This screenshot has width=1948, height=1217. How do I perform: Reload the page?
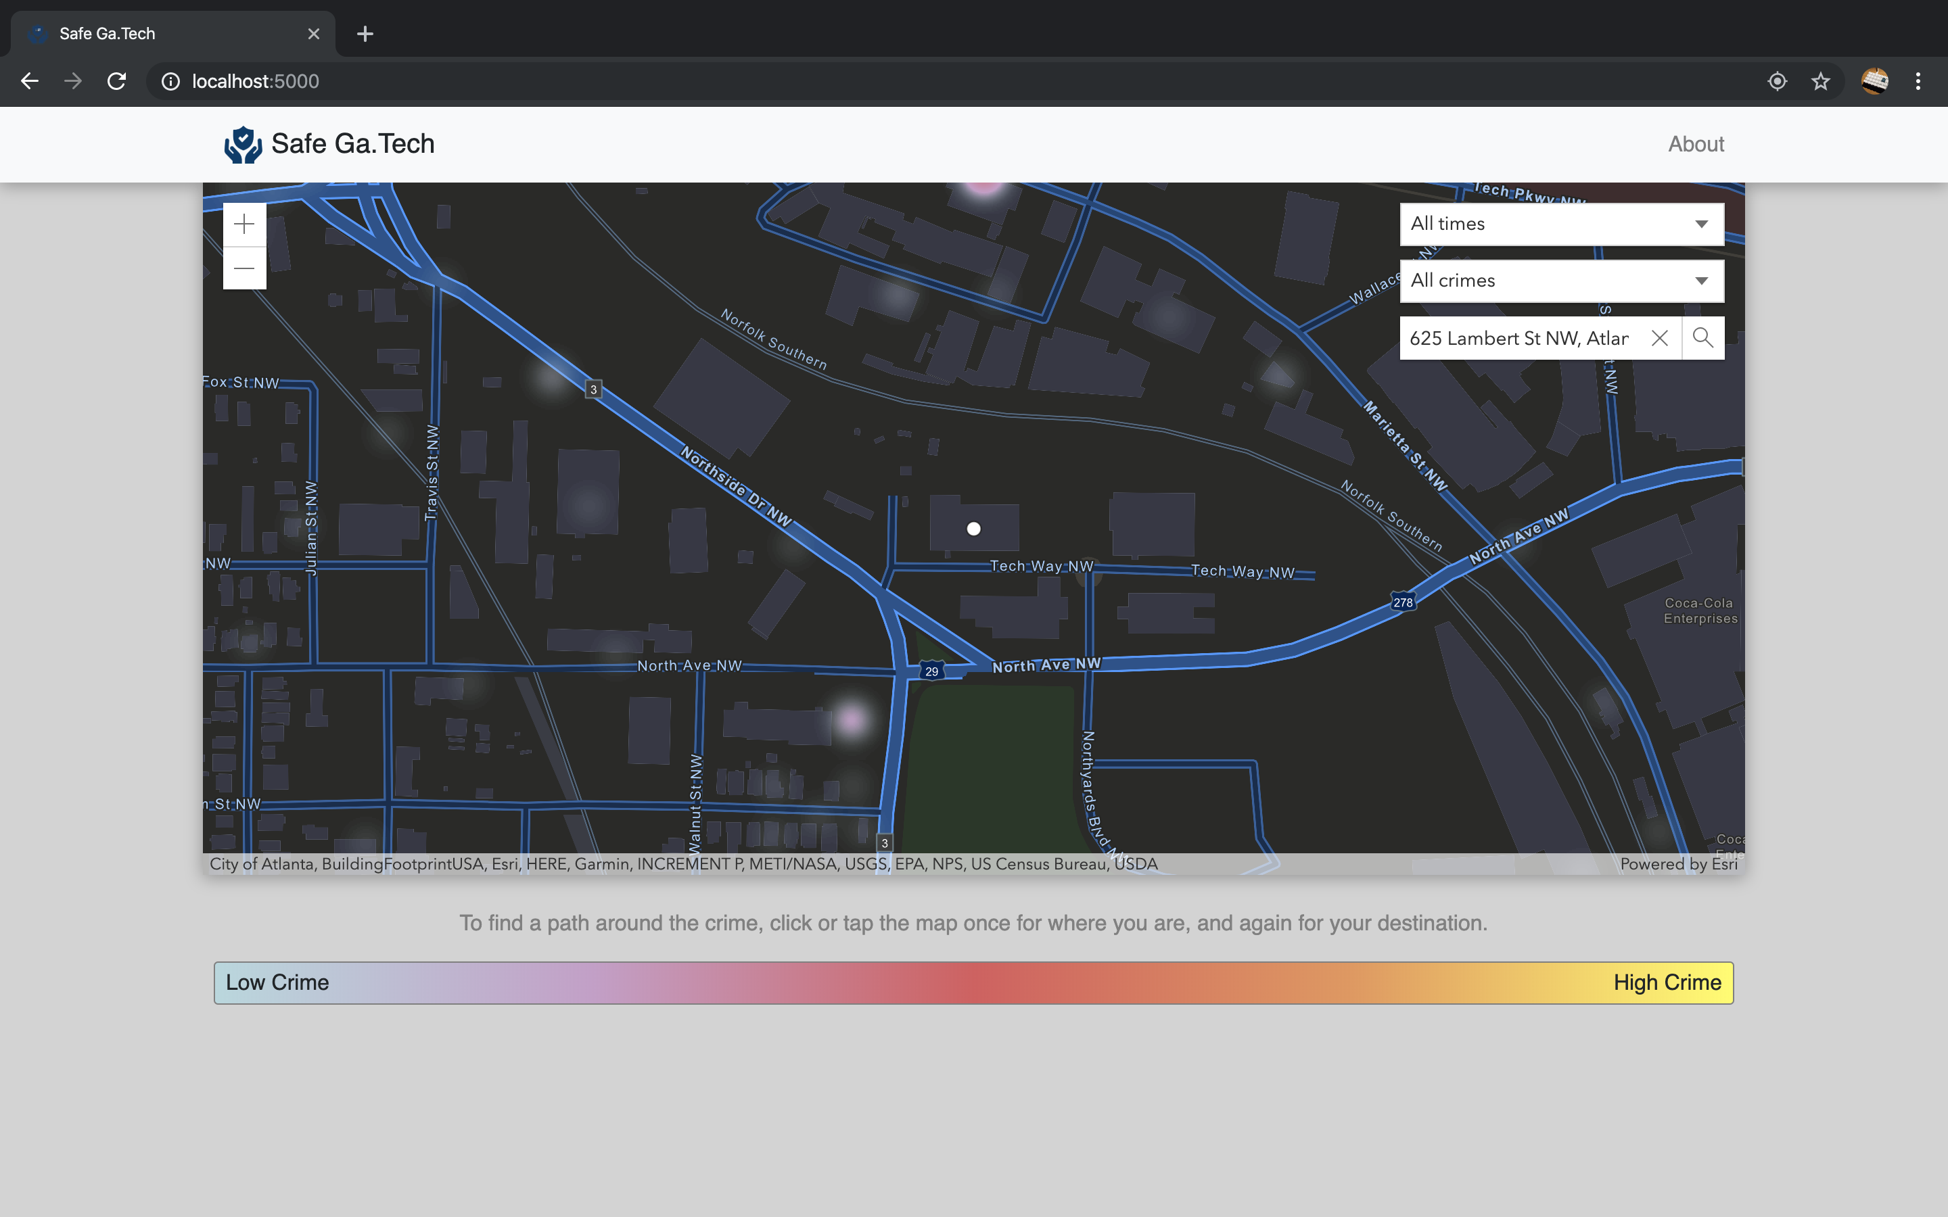[117, 81]
